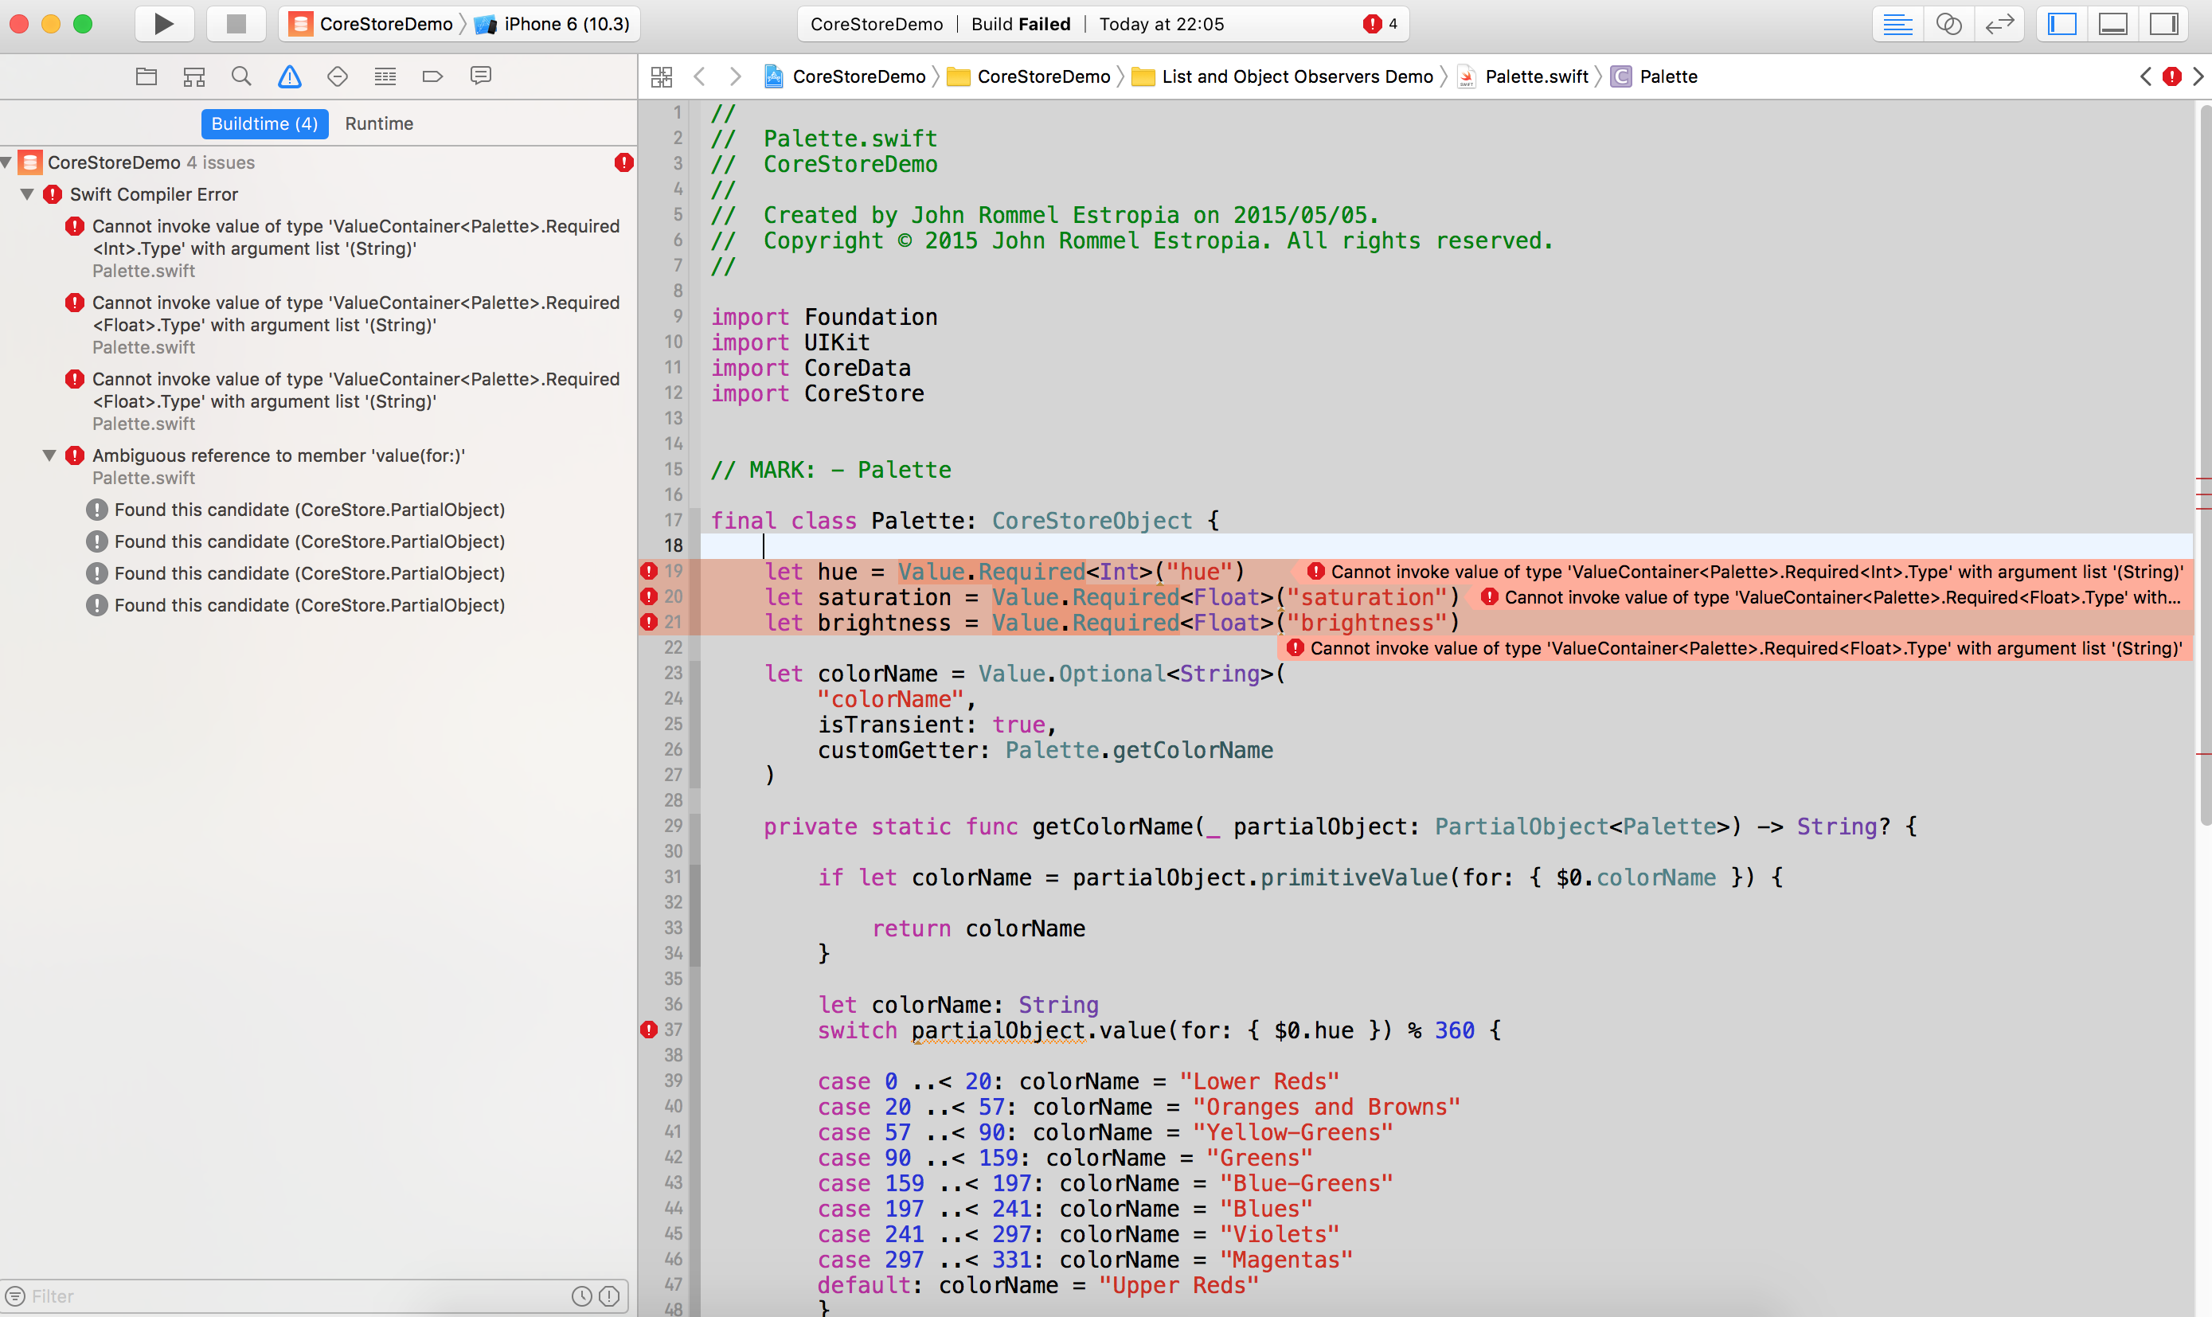
Task: Open the Project navigator folder icon
Action: tap(147, 76)
